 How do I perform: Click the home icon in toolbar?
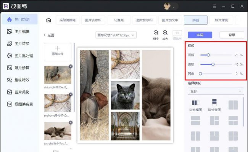48,20
